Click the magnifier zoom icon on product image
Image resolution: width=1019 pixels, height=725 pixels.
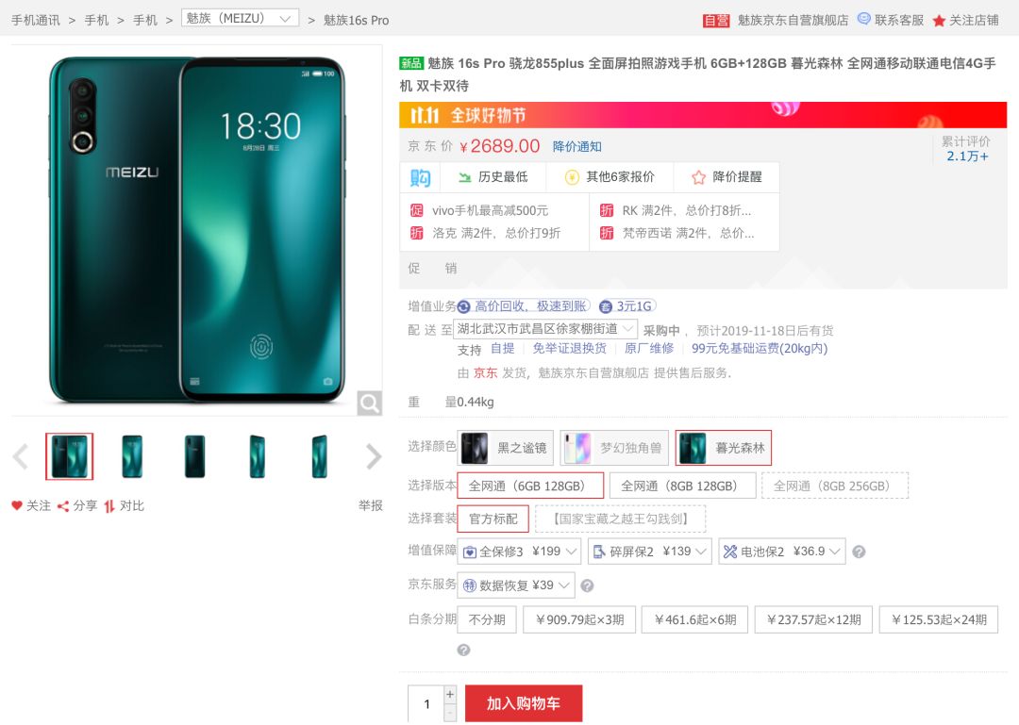(369, 404)
